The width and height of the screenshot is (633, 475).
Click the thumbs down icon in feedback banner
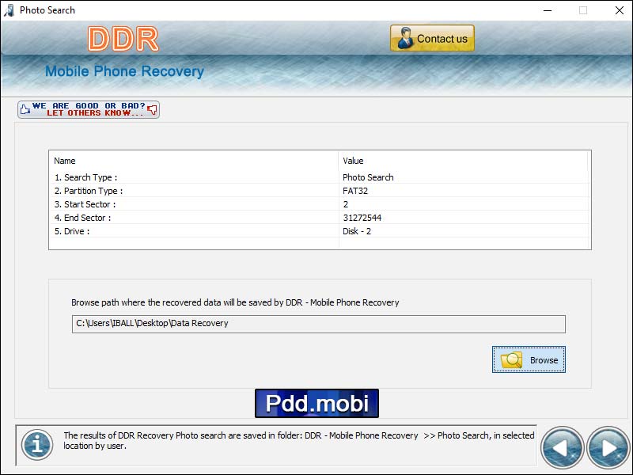[152, 109]
